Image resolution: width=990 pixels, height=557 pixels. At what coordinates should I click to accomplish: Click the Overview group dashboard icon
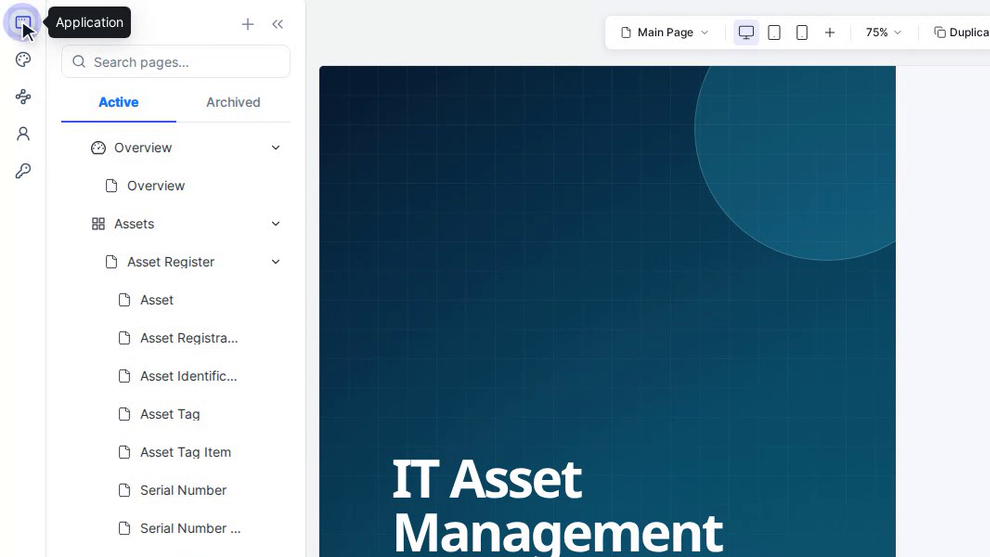coord(98,148)
